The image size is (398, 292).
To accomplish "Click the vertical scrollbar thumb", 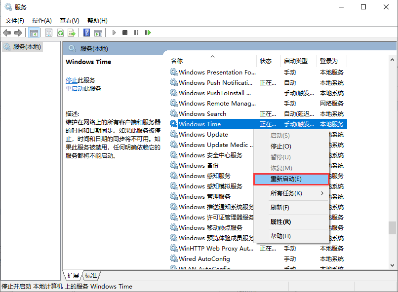I will (392, 228).
